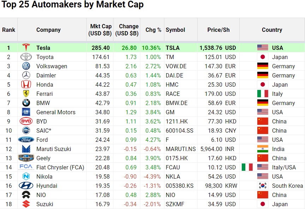Image resolution: width=305 pixels, height=209 pixels.
Task: Click the Country column header
Action: pyautogui.click(x=272, y=30)
